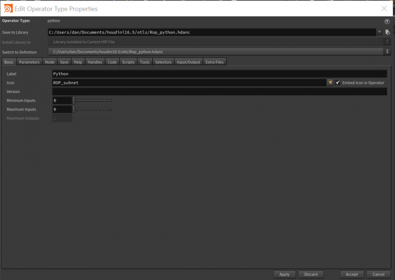Open the Install Library to dropdown
This screenshot has height=280, width=395.
point(219,42)
